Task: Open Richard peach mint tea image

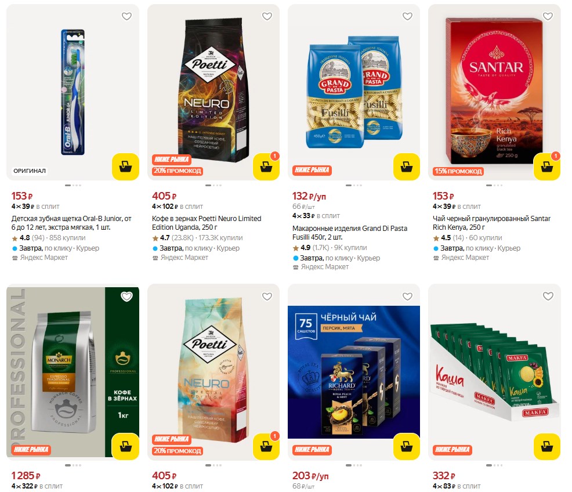Action: point(354,372)
